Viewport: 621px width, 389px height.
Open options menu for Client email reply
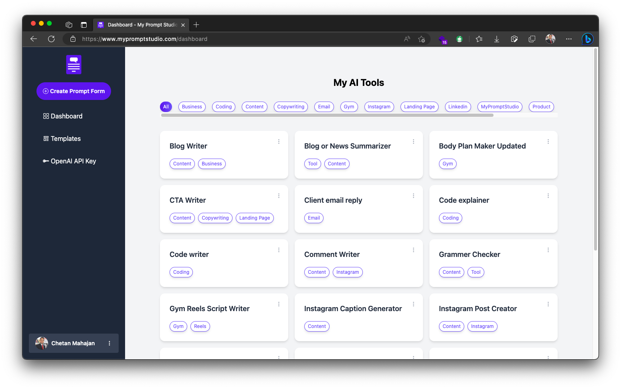[x=414, y=196]
